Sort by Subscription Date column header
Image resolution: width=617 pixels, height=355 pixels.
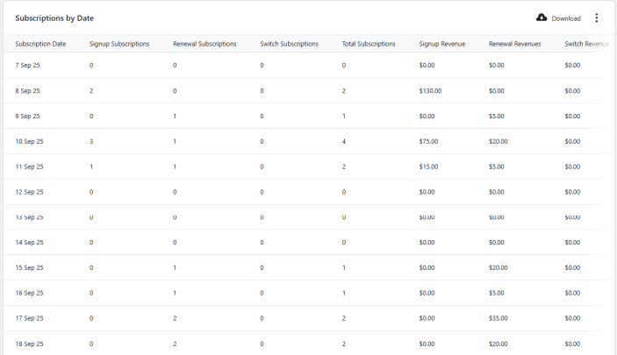point(40,44)
